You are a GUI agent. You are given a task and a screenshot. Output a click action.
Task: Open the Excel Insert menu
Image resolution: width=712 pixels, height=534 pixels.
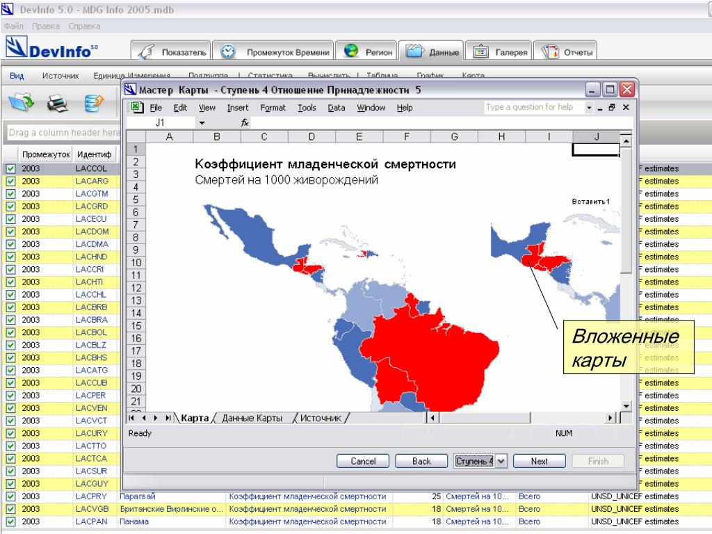(238, 108)
